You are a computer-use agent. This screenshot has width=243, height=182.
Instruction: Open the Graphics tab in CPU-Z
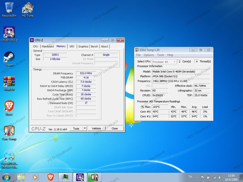(83, 46)
